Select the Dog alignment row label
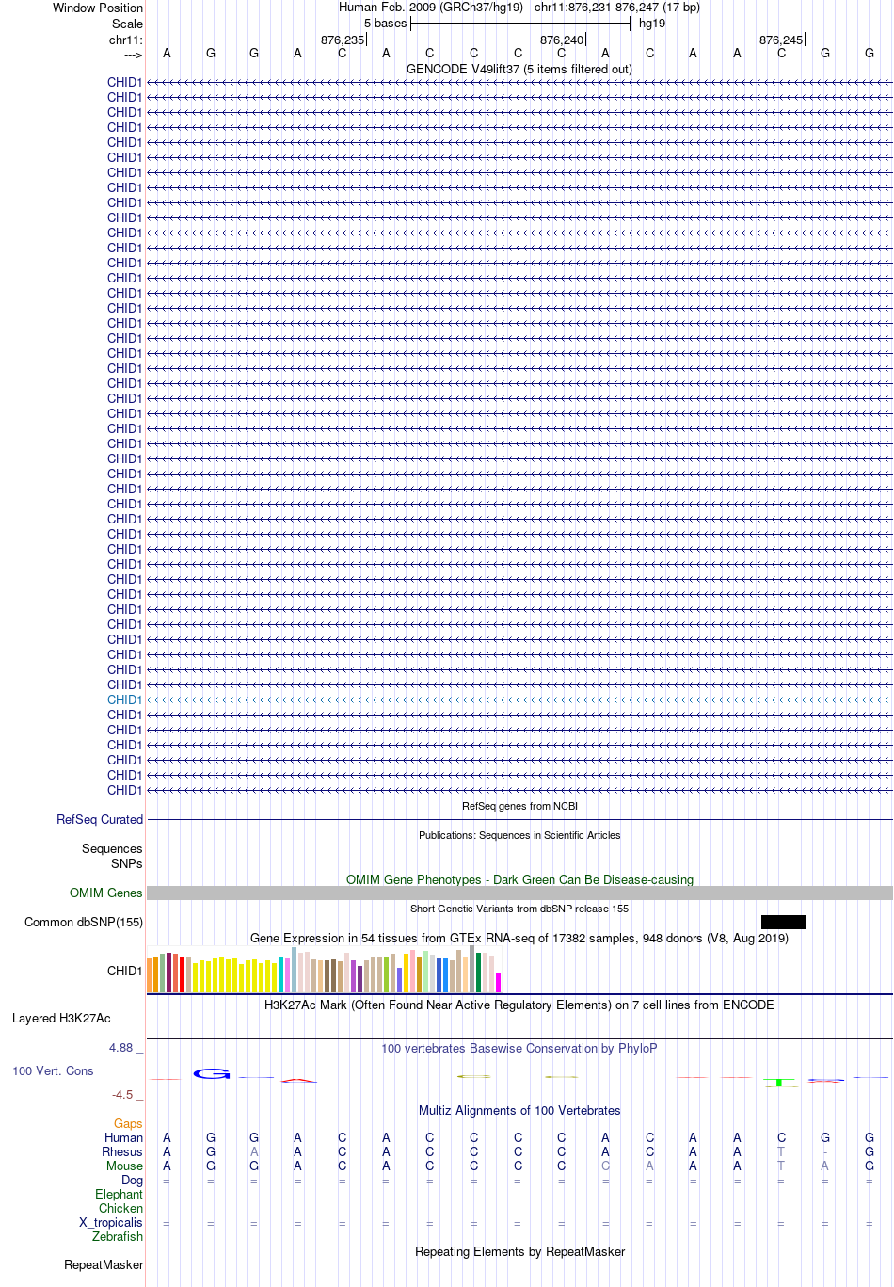 (132, 1180)
